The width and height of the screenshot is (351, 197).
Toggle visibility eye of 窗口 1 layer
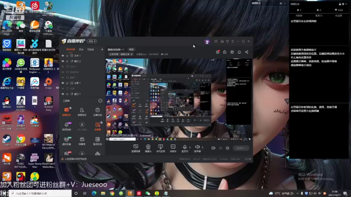(x=63, y=94)
